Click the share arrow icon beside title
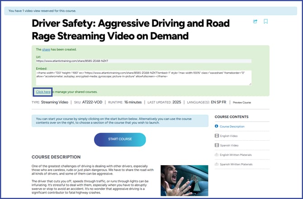303x199 pixels. (x=256, y=21)
